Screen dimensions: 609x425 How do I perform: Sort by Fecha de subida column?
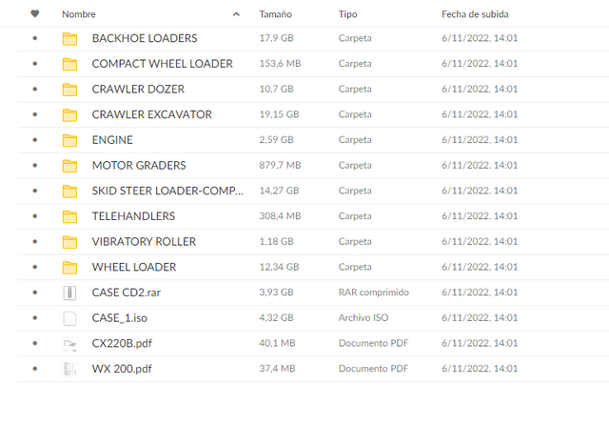pos(475,14)
